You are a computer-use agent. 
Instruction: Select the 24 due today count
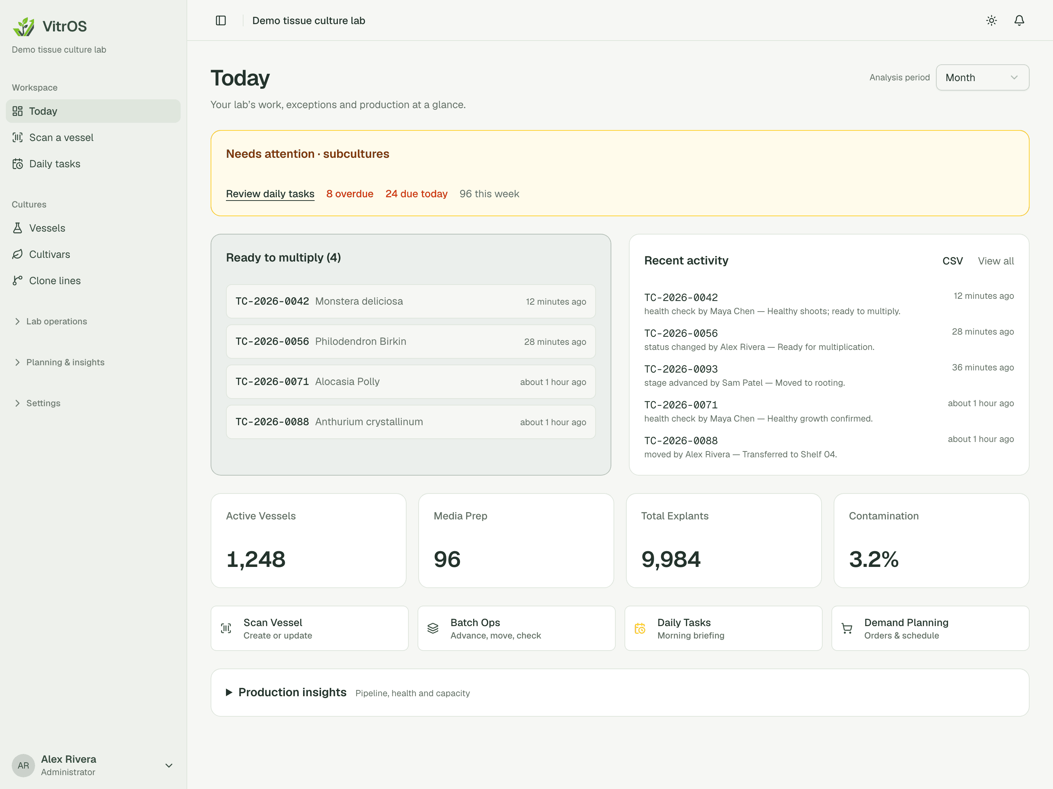(416, 194)
